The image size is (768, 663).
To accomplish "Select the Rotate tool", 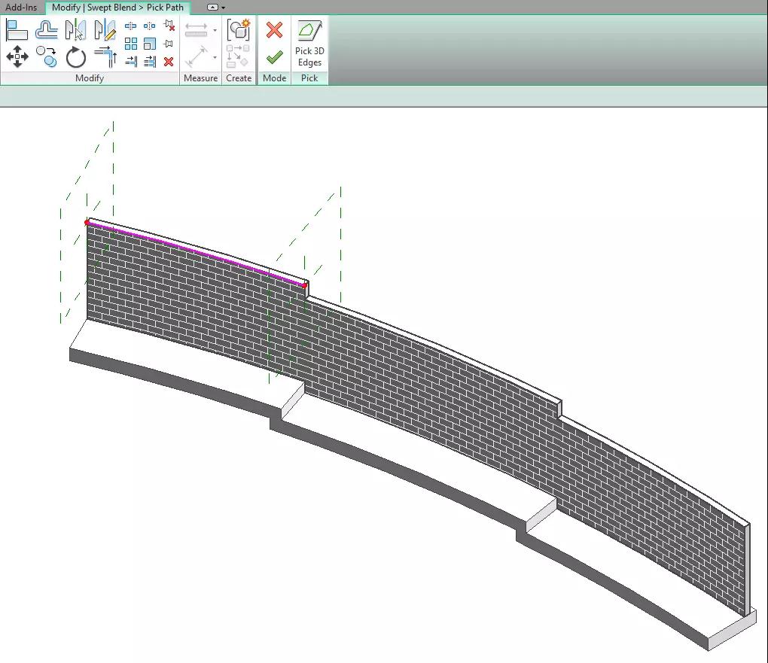I will [76, 57].
